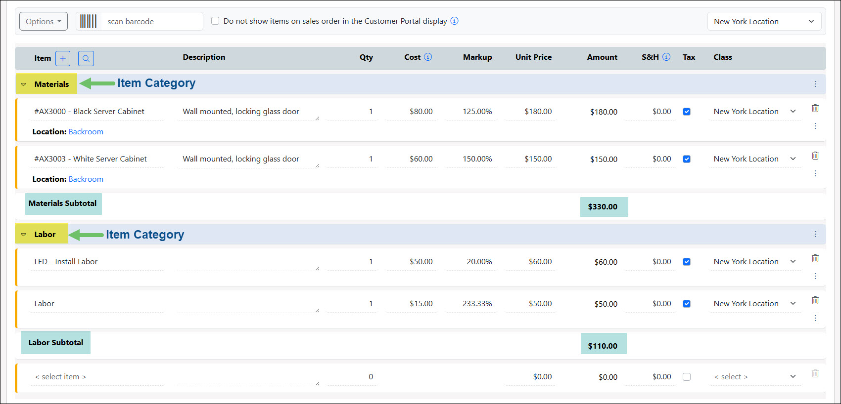Open Class dropdown for Black Server Cabinet
This screenshot has width=841, height=404.
(755, 112)
